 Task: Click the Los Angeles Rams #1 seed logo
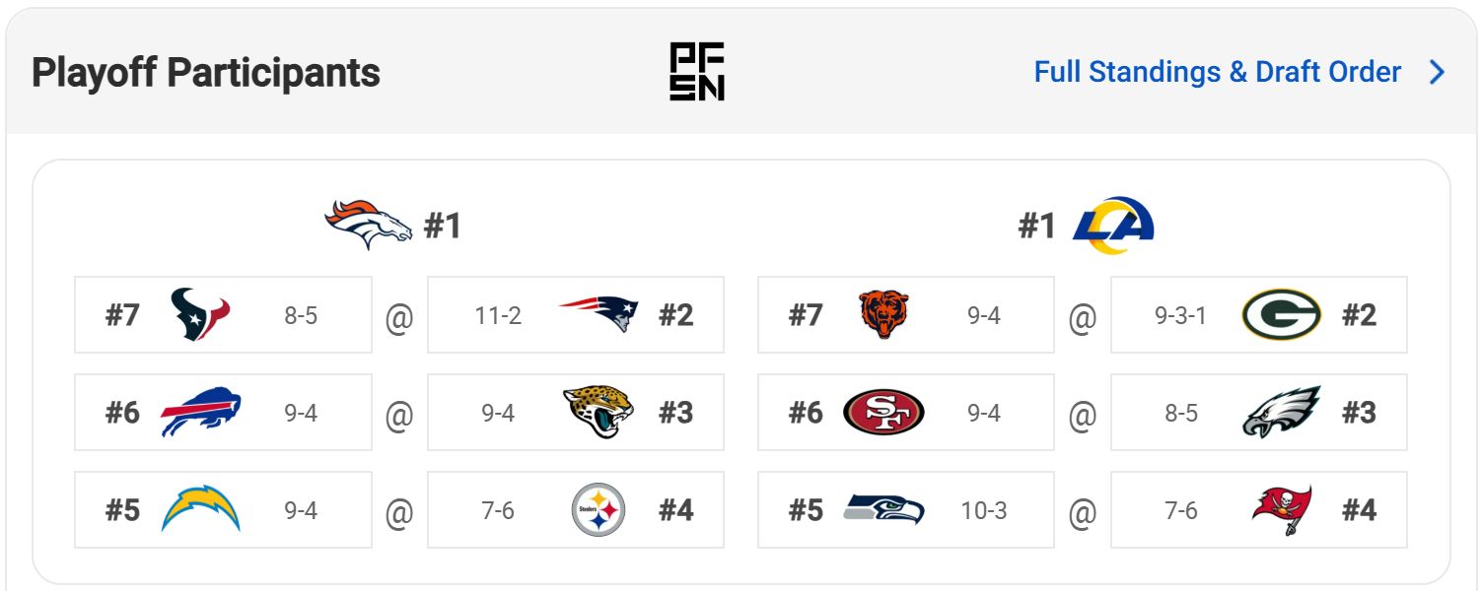point(1113,225)
